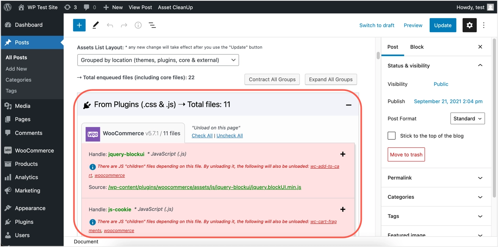
Task: Open the three-dot options menu
Action: [x=484, y=25]
